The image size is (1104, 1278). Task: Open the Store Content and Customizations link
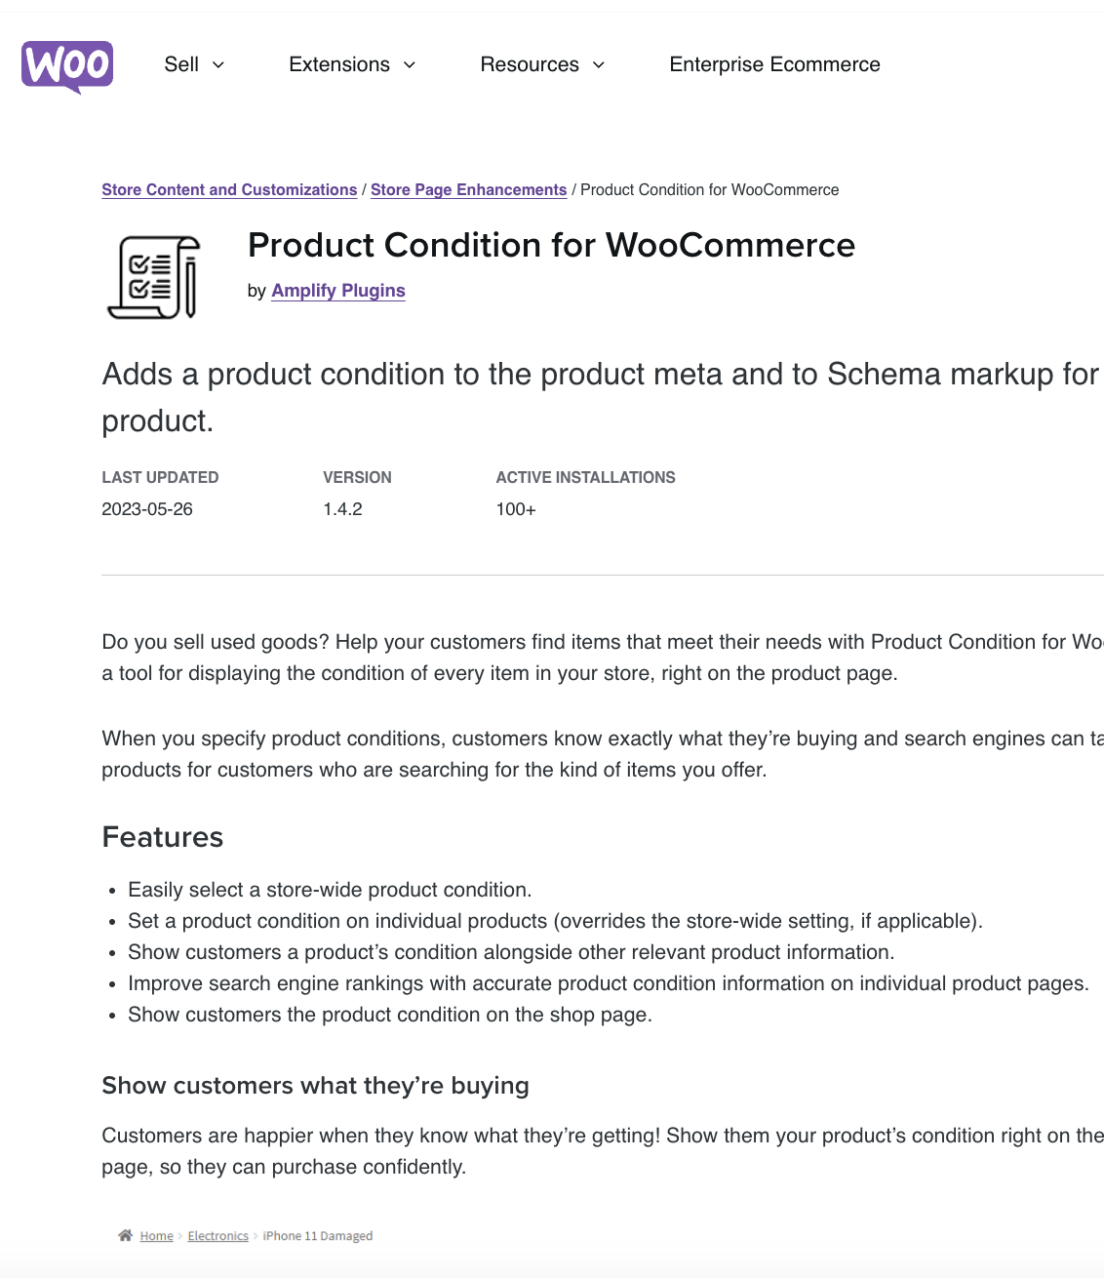pos(228,189)
